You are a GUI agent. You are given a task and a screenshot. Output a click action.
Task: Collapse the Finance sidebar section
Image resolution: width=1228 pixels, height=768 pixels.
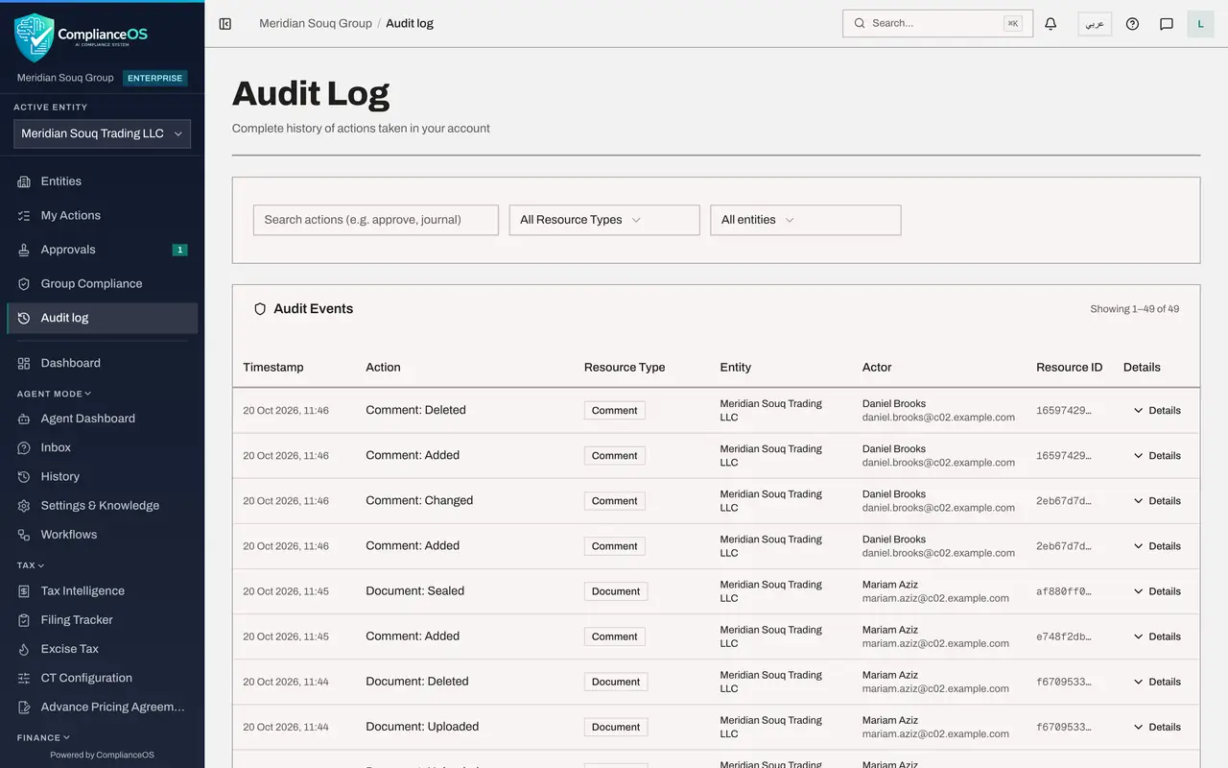point(44,737)
